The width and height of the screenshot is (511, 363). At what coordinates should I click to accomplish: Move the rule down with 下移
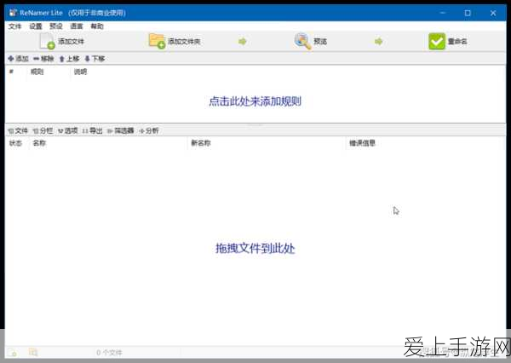pos(95,59)
